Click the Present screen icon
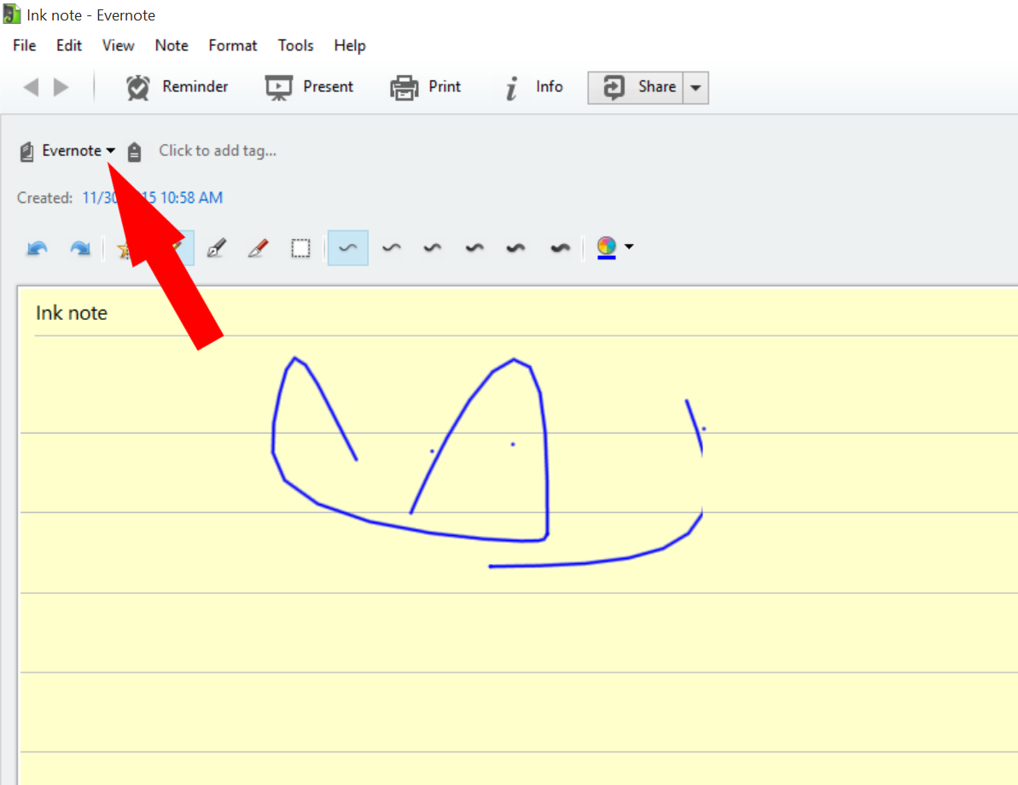This screenshot has width=1018, height=785. point(279,87)
